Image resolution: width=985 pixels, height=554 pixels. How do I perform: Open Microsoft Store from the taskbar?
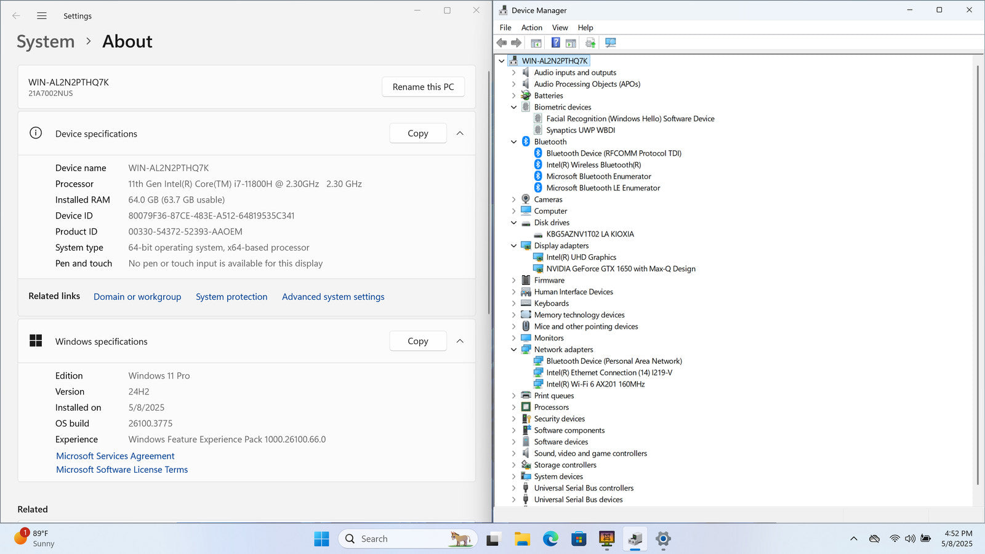tap(579, 539)
